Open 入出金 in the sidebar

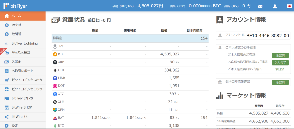pos(23,62)
